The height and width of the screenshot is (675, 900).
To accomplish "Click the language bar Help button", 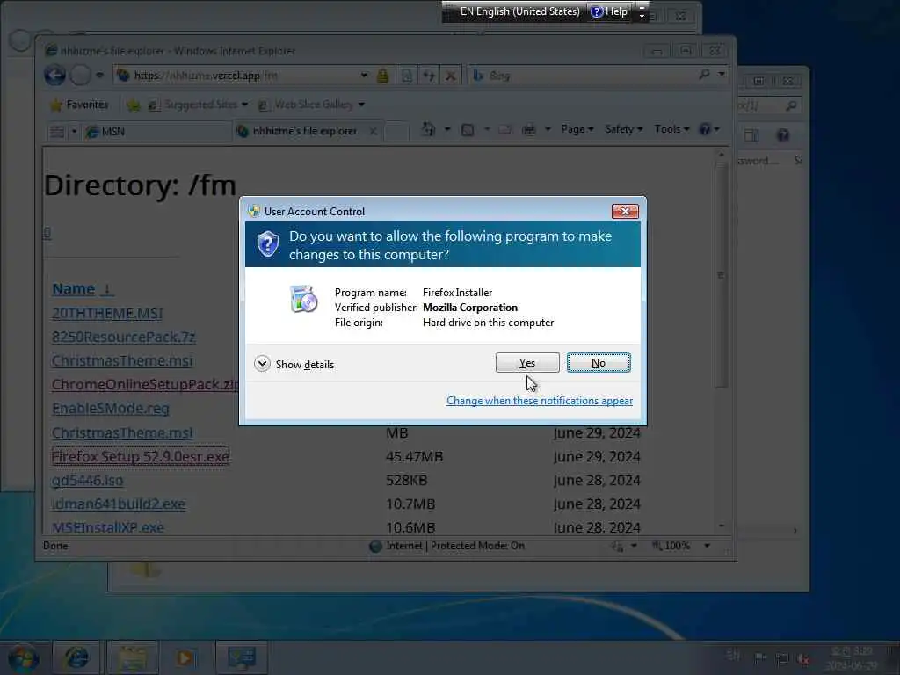I will pyautogui.click(x=610, y=11).
